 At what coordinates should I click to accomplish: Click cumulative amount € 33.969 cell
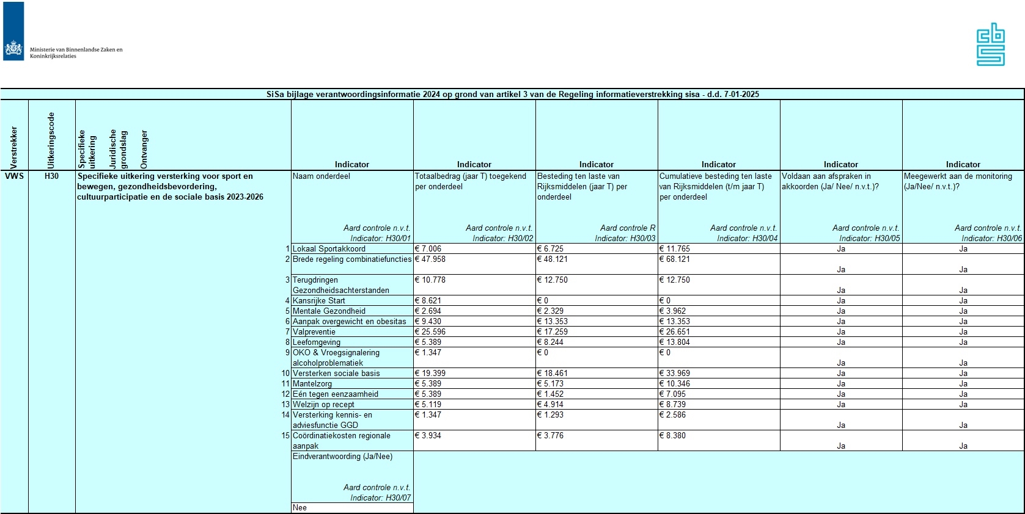tap(718, 374)
